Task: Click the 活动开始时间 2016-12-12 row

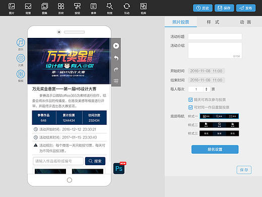Action: 70,129
